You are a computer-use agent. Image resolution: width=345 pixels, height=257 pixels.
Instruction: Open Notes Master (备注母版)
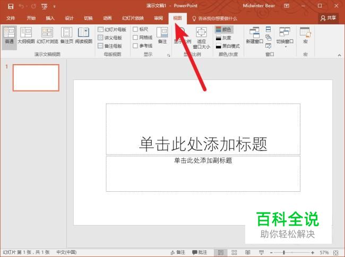pyautogui.click(x=110, y=46)
